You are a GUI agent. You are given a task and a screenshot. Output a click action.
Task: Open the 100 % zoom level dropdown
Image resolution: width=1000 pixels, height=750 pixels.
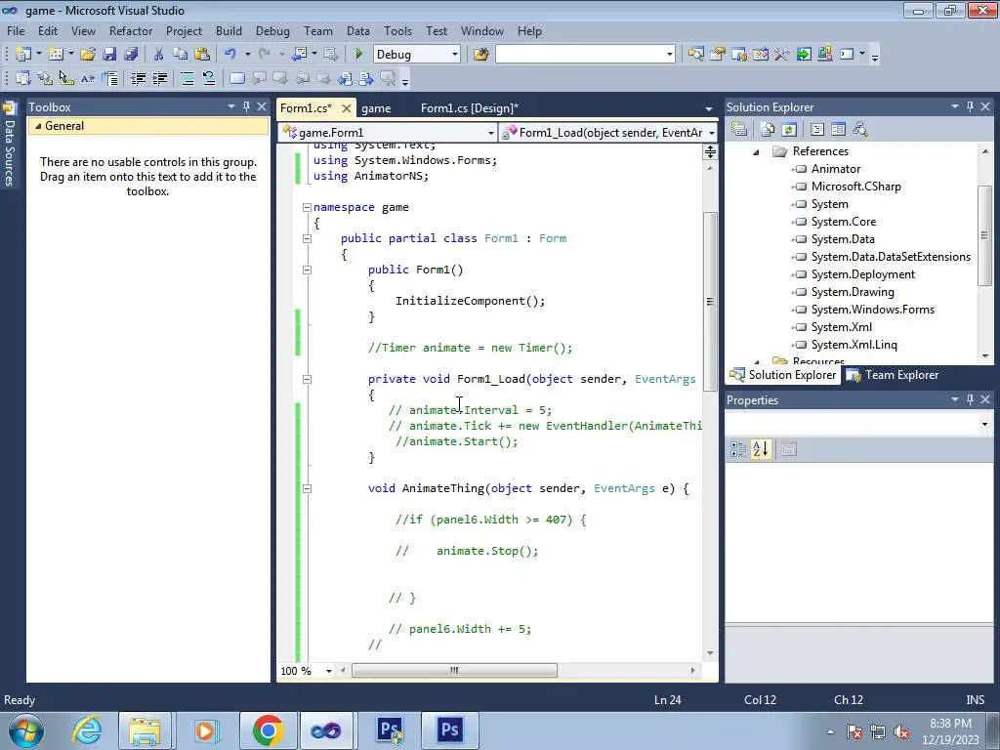point(329,671)
